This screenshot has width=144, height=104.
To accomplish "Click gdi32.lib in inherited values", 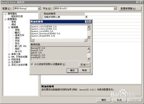I will [x=37, y=53].
